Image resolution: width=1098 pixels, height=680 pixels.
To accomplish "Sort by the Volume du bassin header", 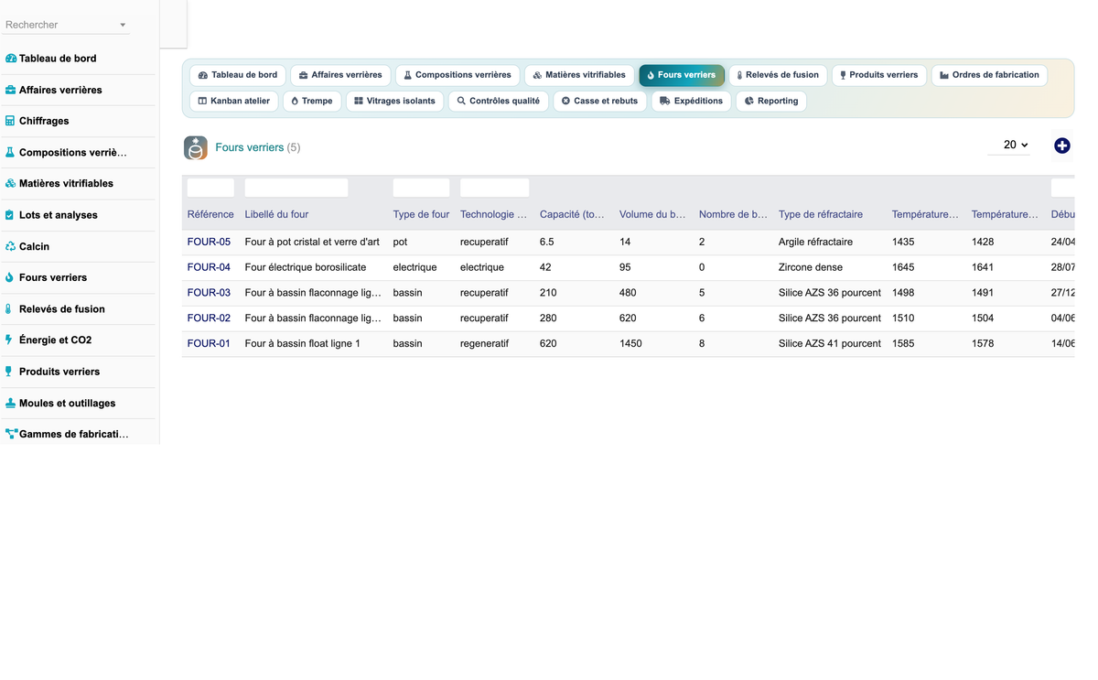I will tap(652, 214).
